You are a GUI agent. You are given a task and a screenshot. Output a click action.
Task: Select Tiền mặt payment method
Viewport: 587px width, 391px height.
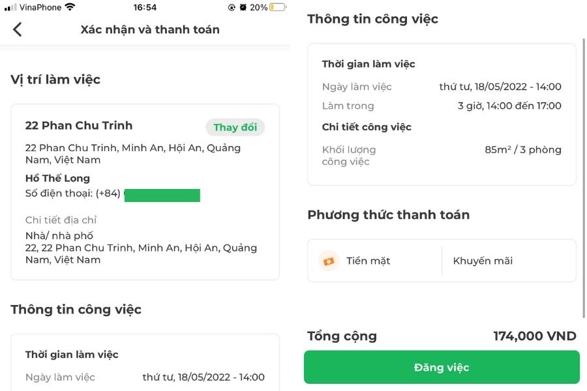tap(368, 261)
